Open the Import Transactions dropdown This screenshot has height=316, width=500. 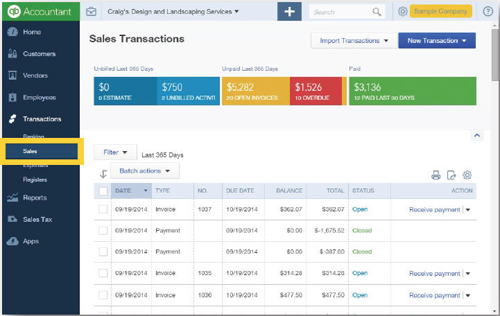pos(354,41)
